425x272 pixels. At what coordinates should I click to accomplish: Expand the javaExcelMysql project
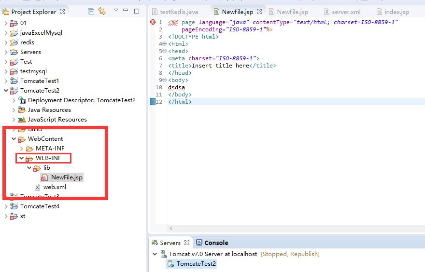6,33
